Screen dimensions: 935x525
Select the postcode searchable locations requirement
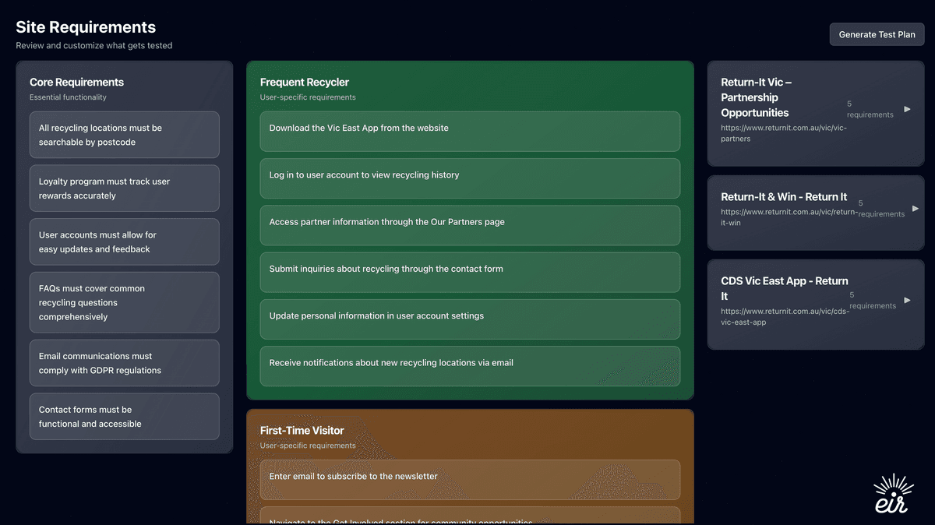click(124, 134)
